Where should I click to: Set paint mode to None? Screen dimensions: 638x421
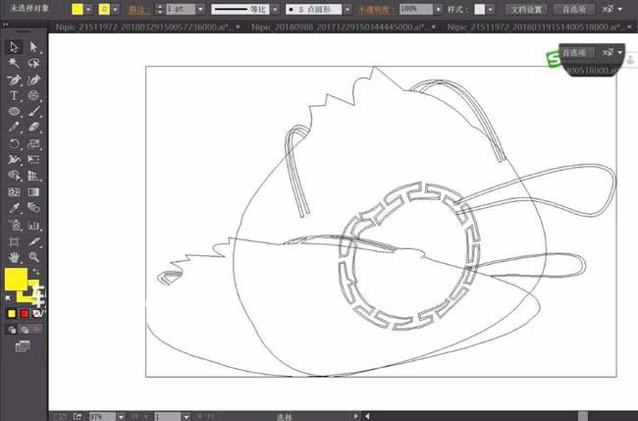[x=37, y=313]
